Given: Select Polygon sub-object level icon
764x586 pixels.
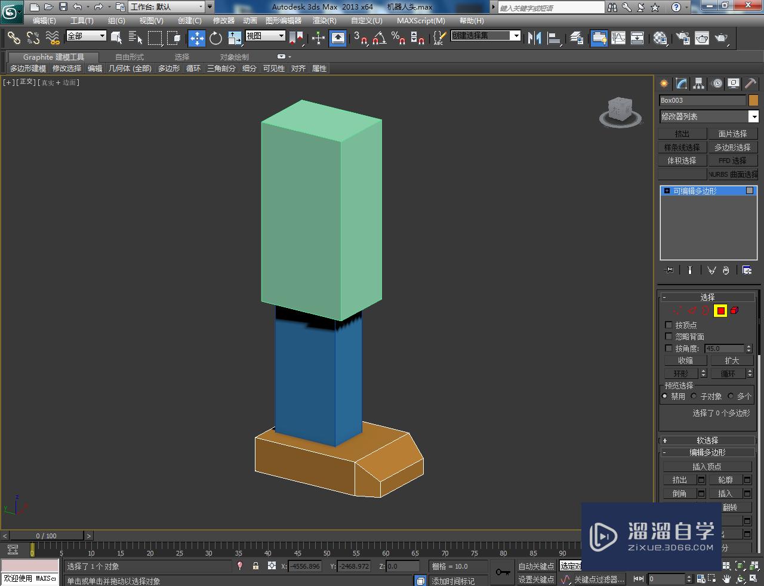Looking at the screenshot, I should [720, 310].
